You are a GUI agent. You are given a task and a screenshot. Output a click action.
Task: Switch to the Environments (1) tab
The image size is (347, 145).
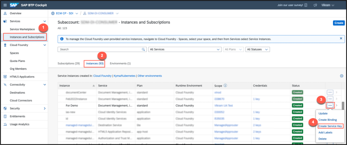coord(120,64)
